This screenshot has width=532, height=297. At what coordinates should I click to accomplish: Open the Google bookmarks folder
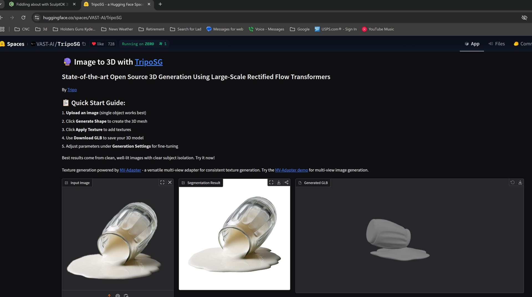click(x=300, y=29)
